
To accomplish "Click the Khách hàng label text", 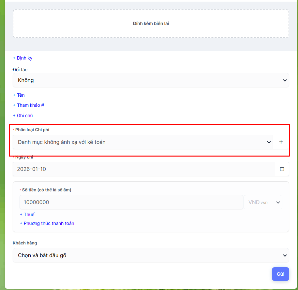I will click(25, 243).
